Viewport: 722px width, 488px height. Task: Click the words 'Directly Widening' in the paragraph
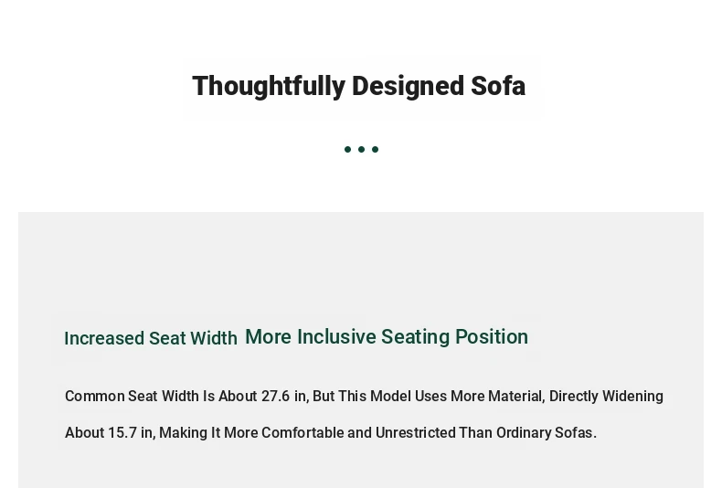point(606,396)
